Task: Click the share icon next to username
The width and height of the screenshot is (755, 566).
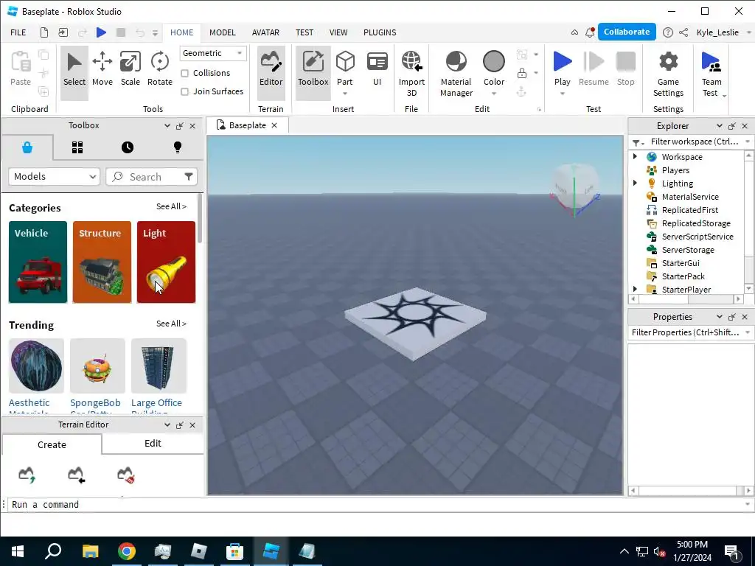Action: pyautogui.click(x=683, y=32)
